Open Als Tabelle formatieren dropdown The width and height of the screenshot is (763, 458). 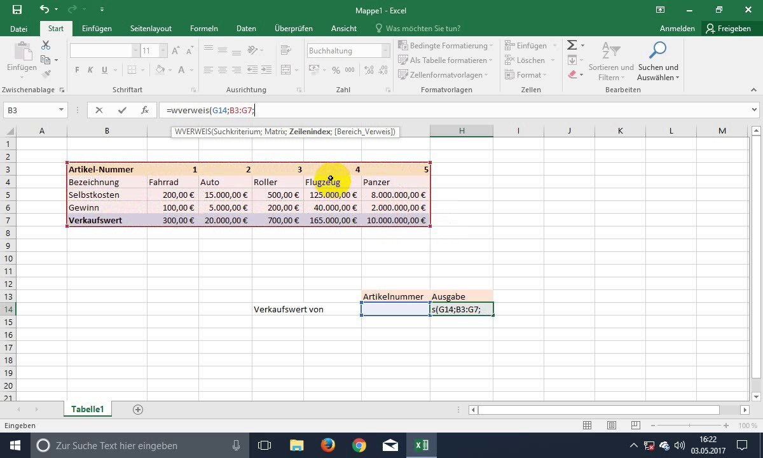point(446,60)
